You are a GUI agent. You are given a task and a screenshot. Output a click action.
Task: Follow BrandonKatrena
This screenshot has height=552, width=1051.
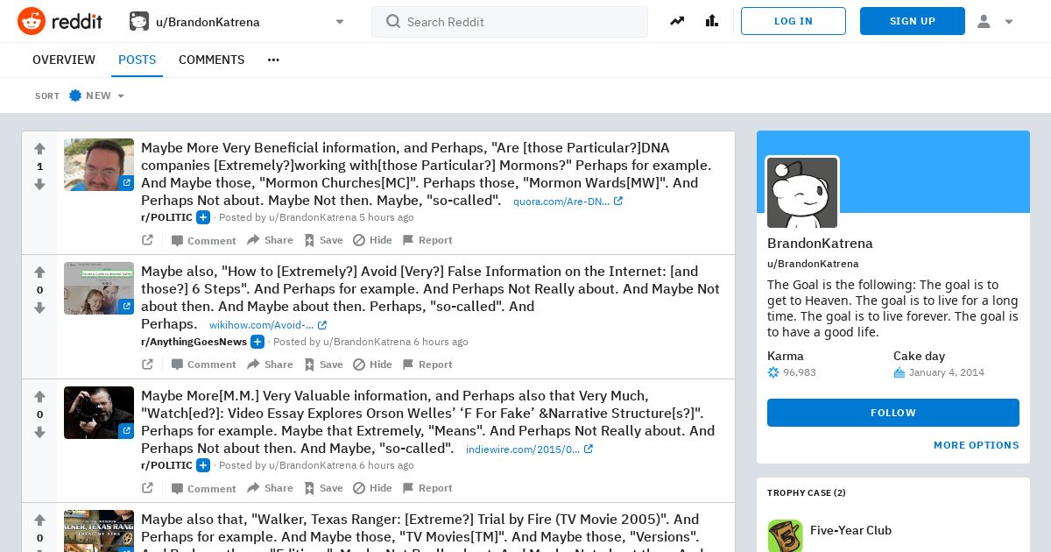tap(893, 413)
